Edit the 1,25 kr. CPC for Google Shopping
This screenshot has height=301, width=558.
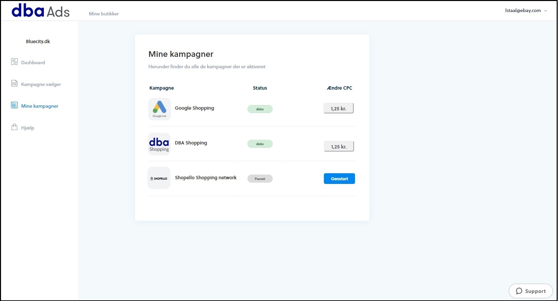pos(339,108)
